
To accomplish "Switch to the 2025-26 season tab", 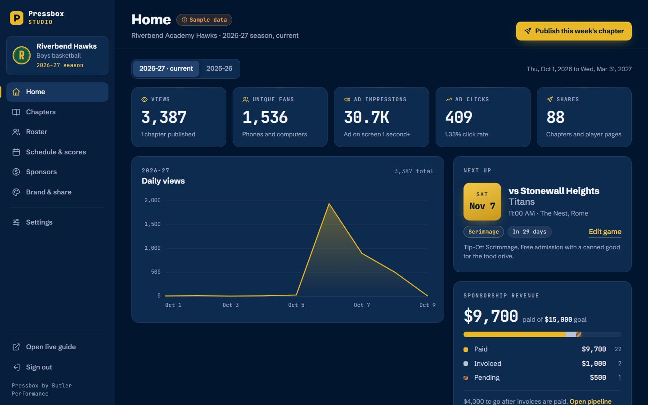I will point(219,69).
